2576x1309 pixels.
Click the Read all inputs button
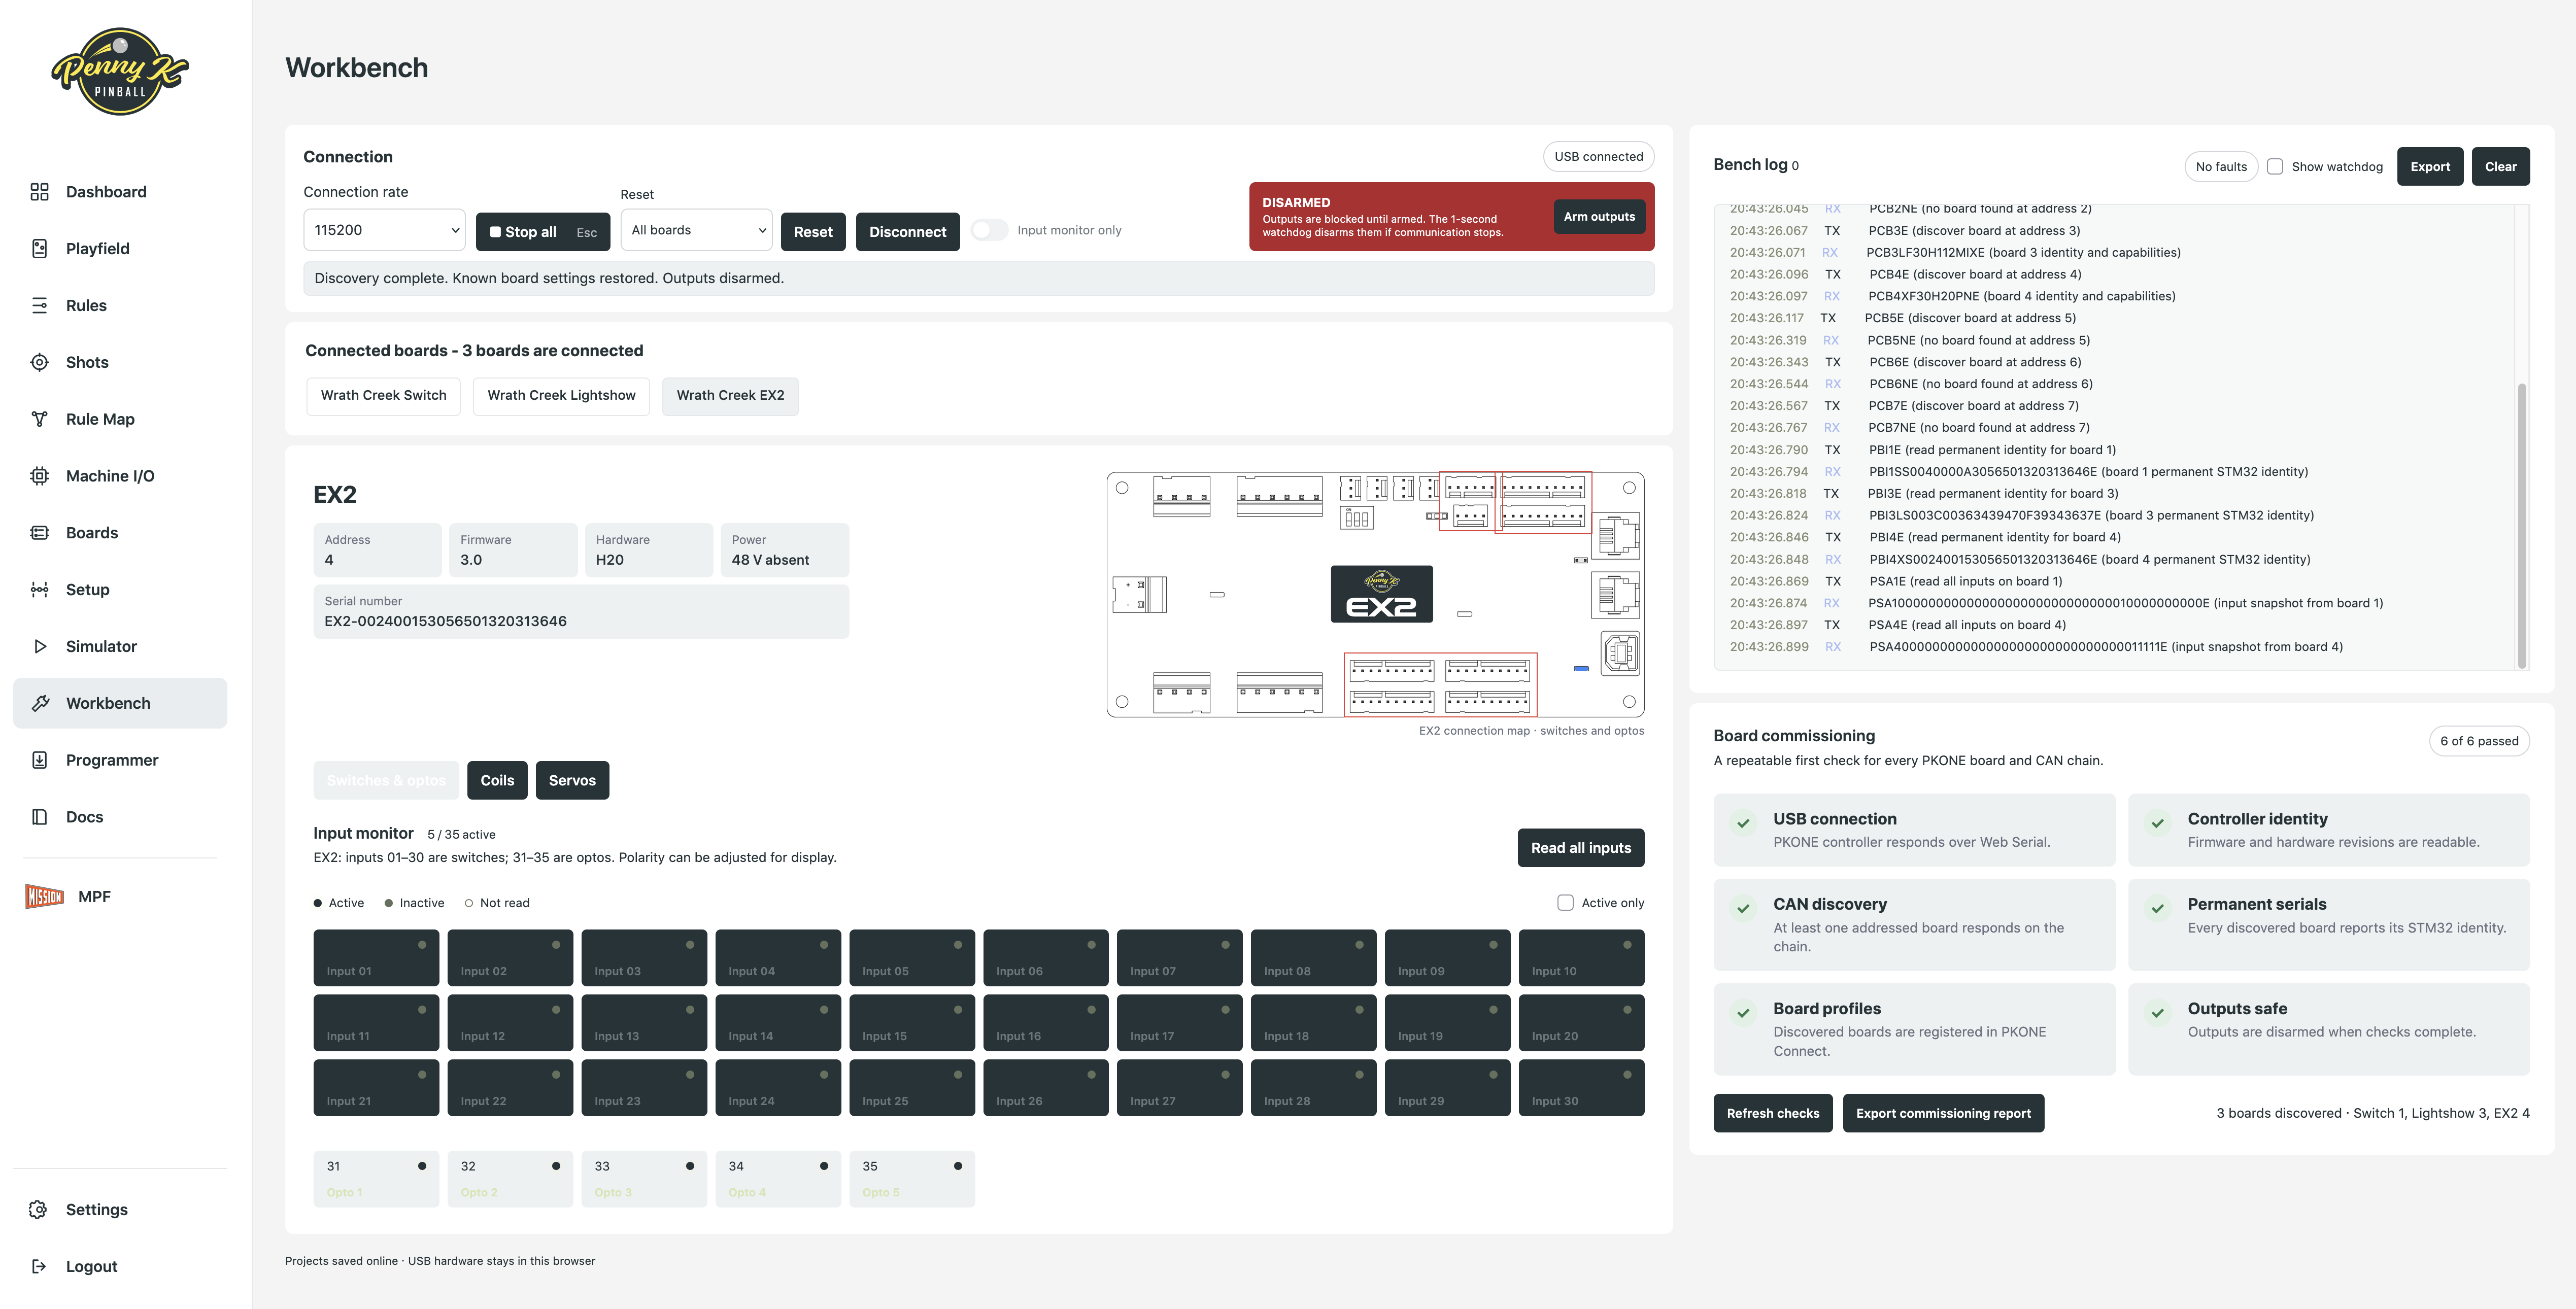1580,848
